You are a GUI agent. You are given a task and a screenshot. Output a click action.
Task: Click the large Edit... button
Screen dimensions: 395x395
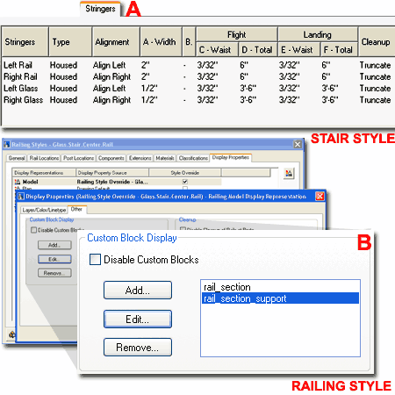[x=138, y=319]
